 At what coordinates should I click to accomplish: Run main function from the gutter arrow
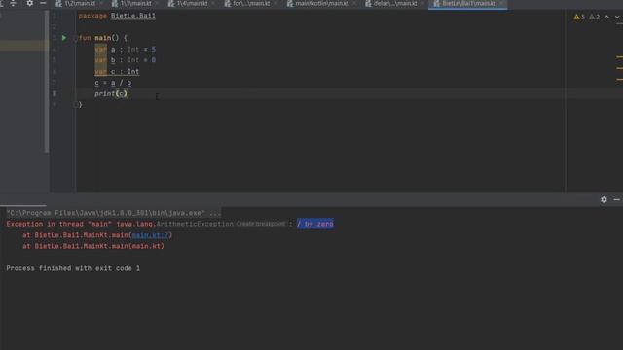coord(64,38)
